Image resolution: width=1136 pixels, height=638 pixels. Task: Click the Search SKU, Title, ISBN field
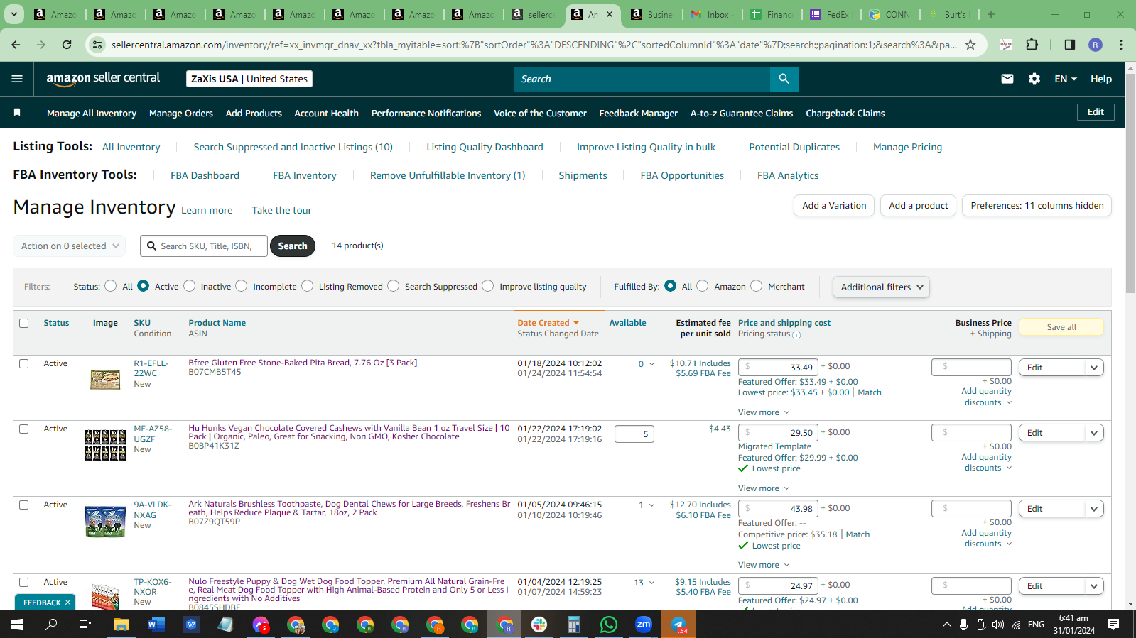coord(204,246)
